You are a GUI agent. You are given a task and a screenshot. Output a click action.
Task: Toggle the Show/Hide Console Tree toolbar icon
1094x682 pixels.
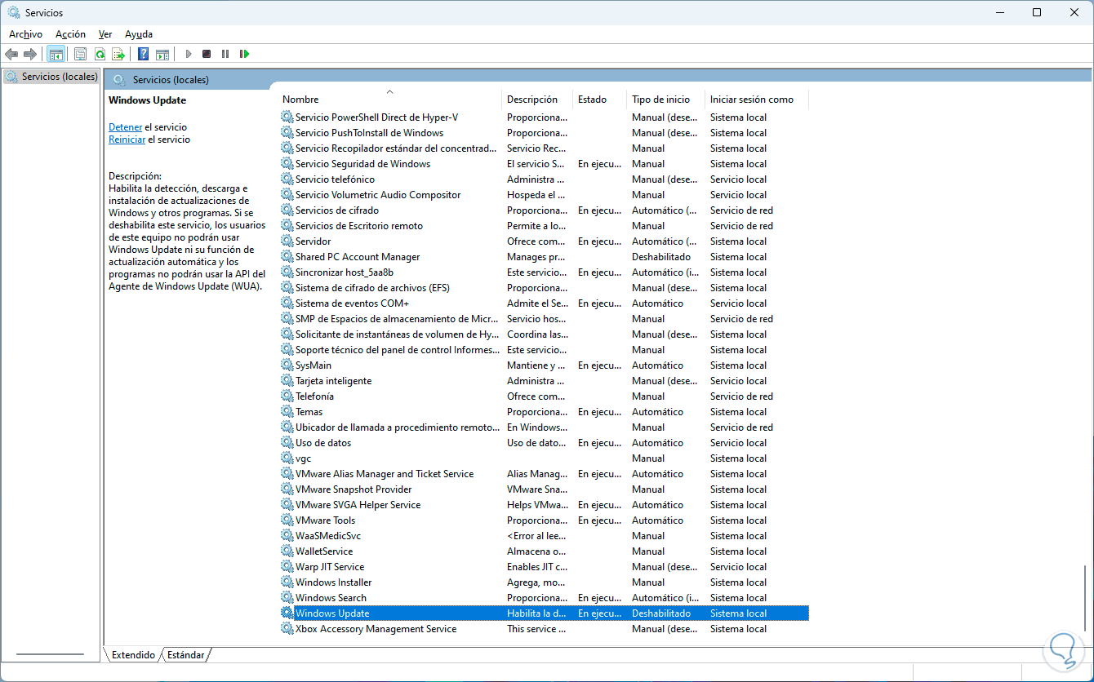56,54
